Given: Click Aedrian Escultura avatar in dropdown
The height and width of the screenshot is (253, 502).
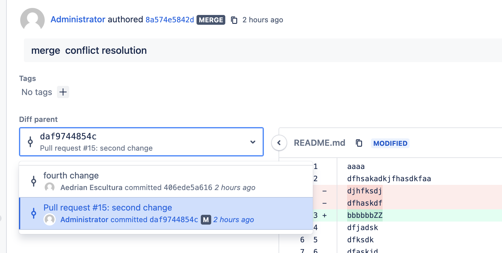Looking at the screenshot, I should [50, 187].
